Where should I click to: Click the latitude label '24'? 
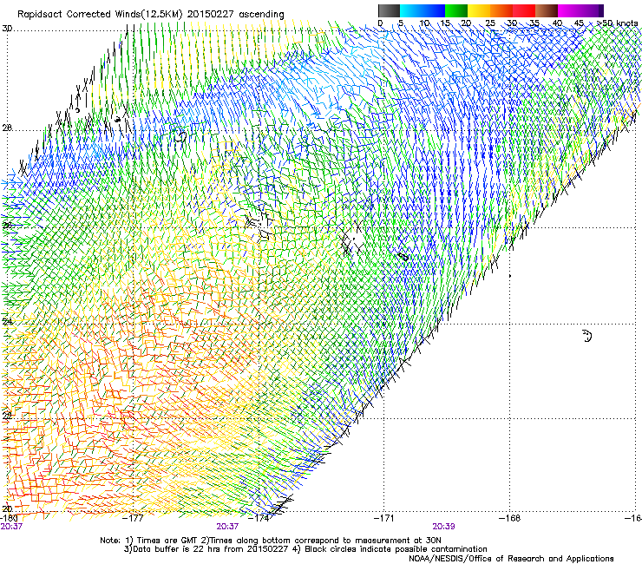[x=7, y=322]
